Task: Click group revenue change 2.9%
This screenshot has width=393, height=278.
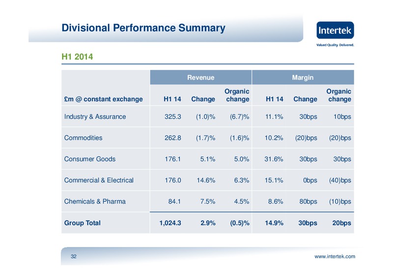Action: point(208,223)
